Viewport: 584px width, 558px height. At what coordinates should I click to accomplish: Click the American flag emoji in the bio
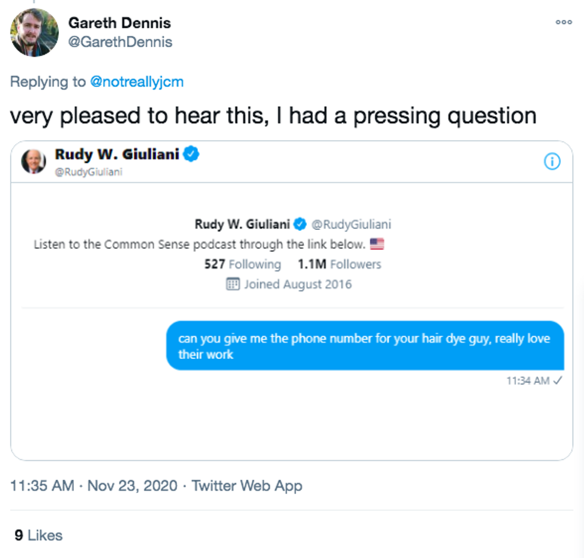point(377,244)
